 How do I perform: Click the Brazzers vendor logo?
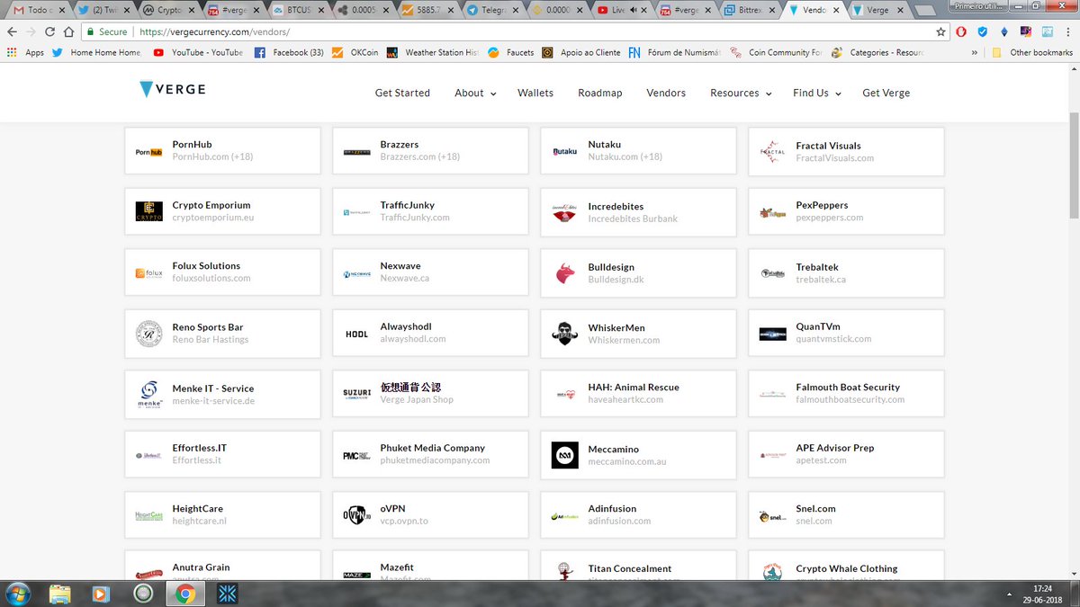[x=356, y=153]
